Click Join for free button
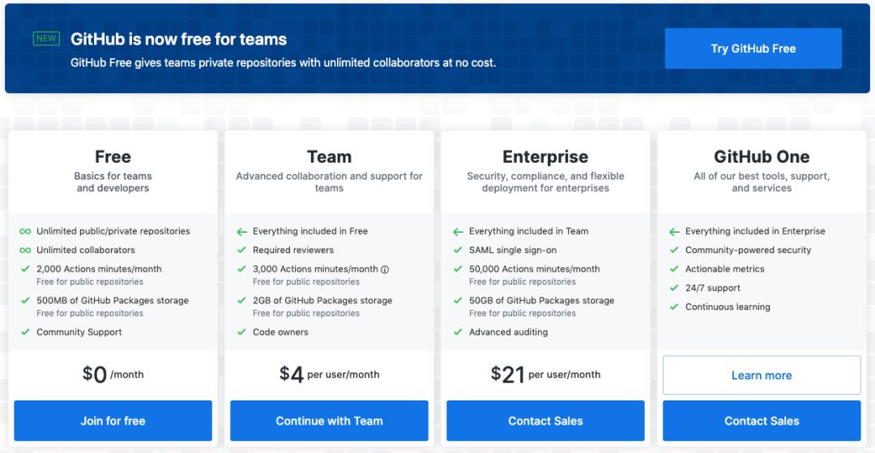The height and width of the screenshot is (453, 875). tap(113, 421)
